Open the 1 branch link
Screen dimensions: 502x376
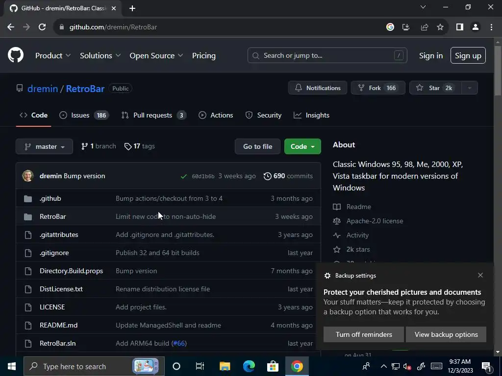99,146
